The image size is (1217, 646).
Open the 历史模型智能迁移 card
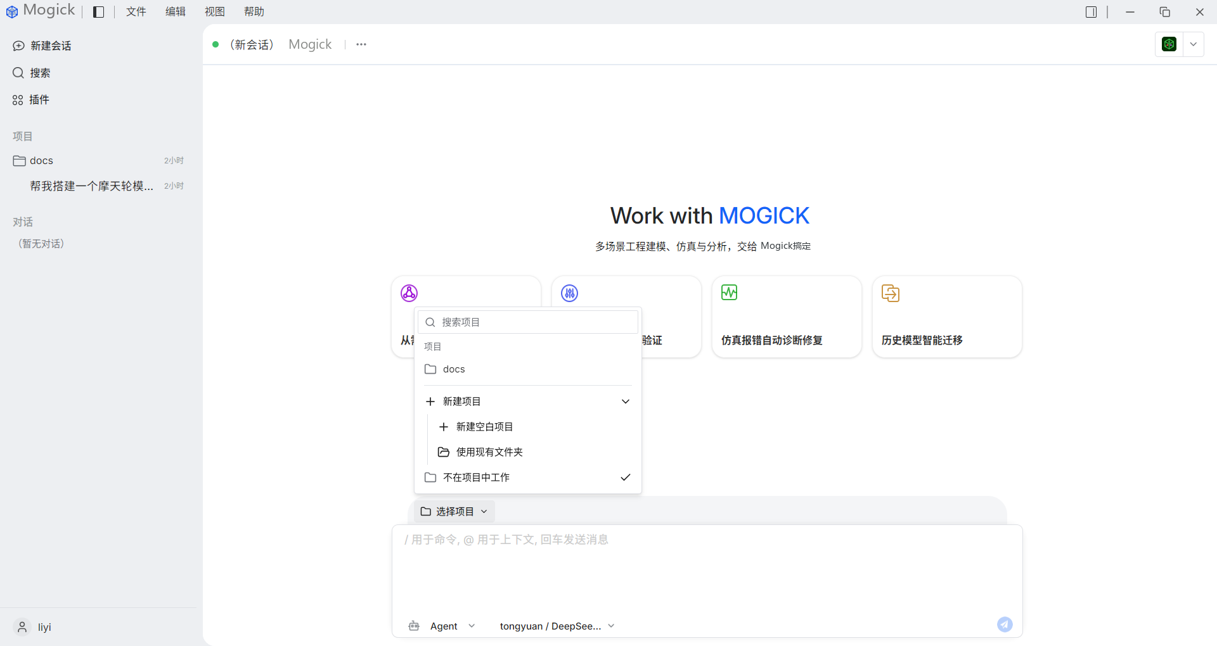pos(947,317)
